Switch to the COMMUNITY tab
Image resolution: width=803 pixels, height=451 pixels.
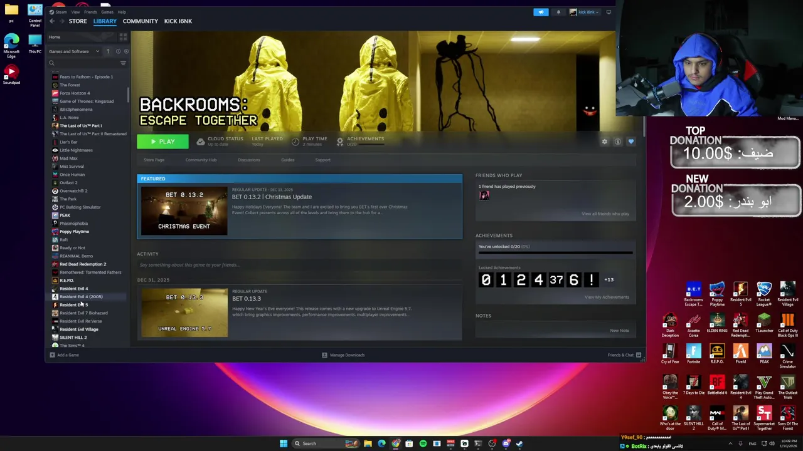[141, 21]
